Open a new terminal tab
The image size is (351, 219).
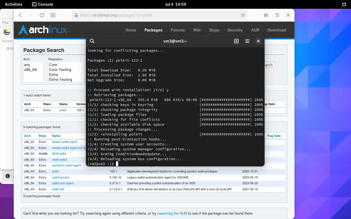236,41
